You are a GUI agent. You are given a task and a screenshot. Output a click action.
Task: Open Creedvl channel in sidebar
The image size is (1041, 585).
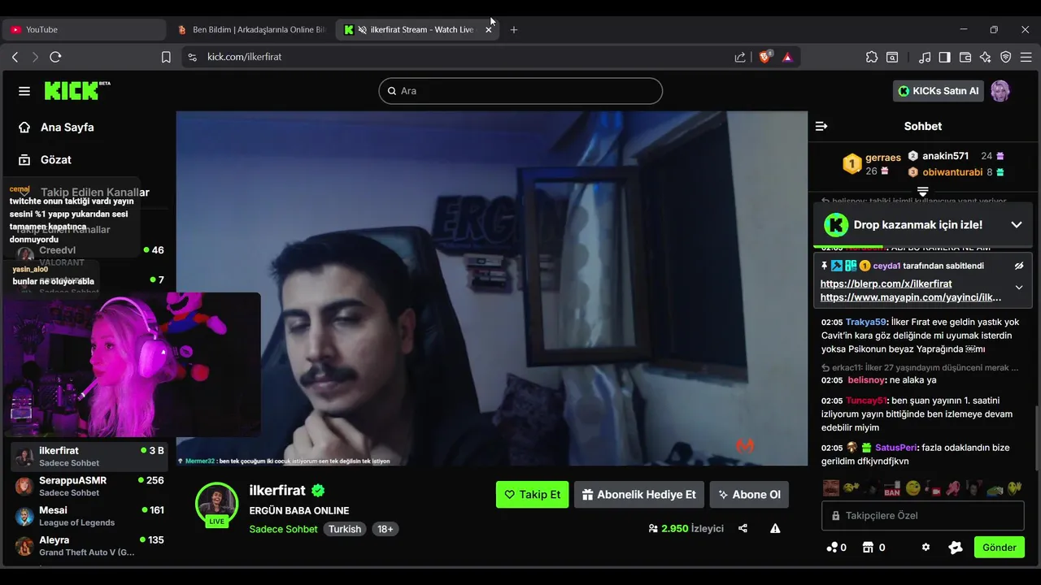point(89,255)
